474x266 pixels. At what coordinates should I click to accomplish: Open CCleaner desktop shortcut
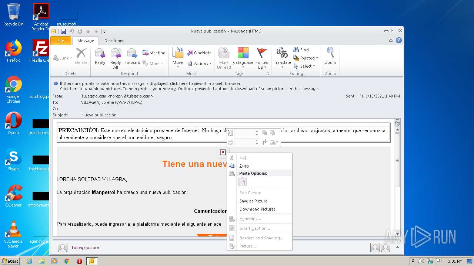(x=13, y=196)
